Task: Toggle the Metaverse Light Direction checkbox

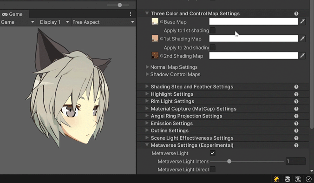Action: [213, 170]
